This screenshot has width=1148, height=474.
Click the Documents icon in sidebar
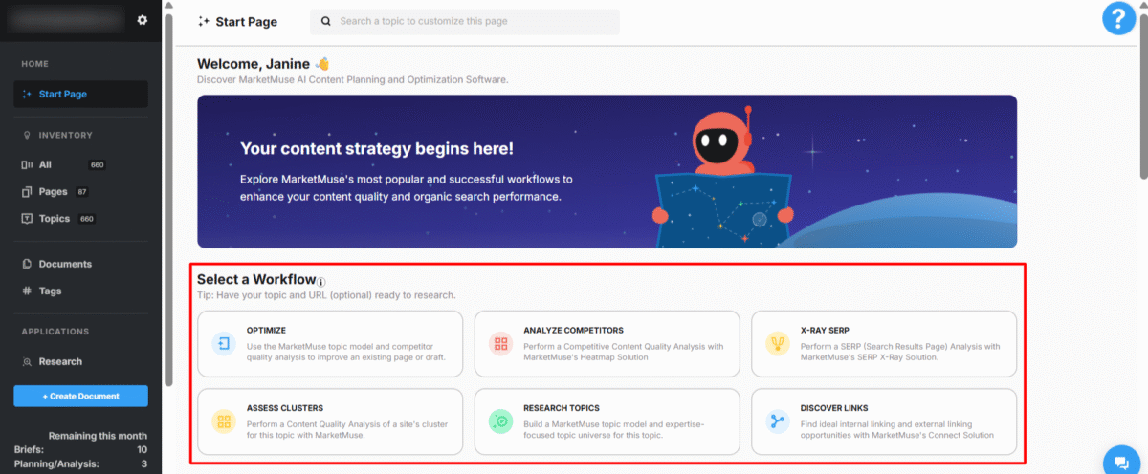click(27, 264)
